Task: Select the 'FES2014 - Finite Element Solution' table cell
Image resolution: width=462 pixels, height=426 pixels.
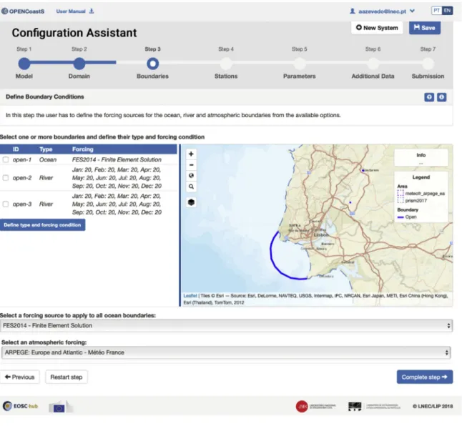Action: pos(117,159)
